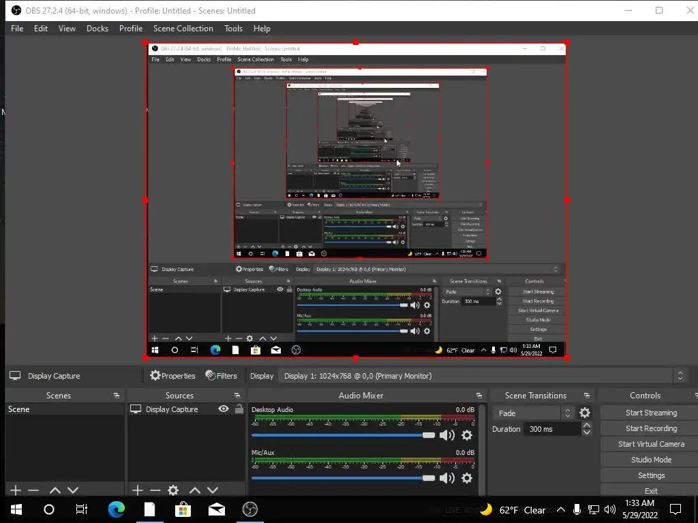This screenshot has width=698, height=523.
Task: Open Mail app from taskbar
Action: tap(216, 509)
